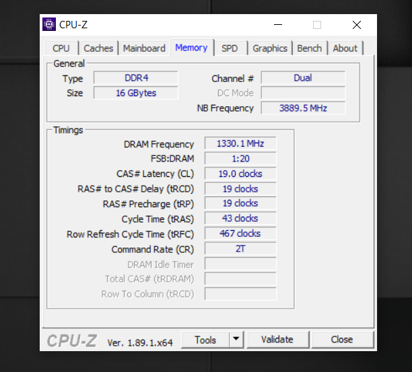Screen dimensions: 412x372
Task: Open the Graphics tab
Action: pos(270,48)
